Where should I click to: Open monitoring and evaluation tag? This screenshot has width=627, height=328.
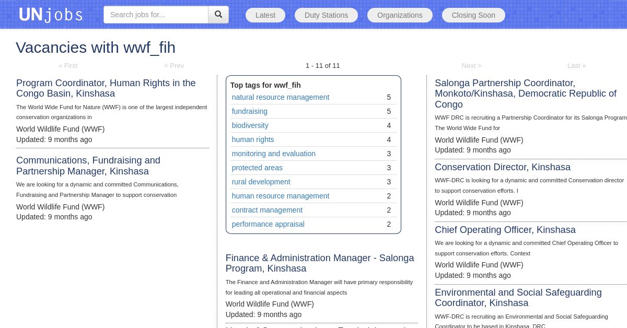[x=274, y=154]
